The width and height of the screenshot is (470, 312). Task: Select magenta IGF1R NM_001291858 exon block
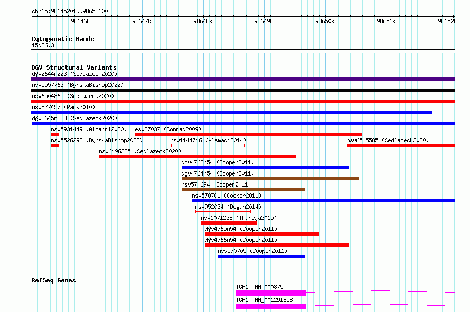(x=271, y=306)
